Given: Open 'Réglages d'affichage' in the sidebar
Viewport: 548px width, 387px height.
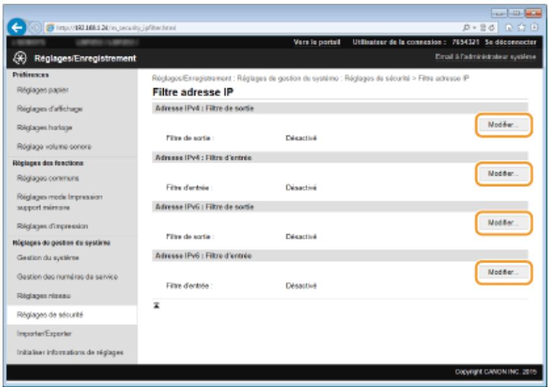Looking at the screenshot, I should [50, 109].
